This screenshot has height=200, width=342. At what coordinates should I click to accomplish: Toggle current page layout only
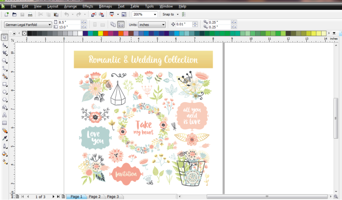pos(121,24)
